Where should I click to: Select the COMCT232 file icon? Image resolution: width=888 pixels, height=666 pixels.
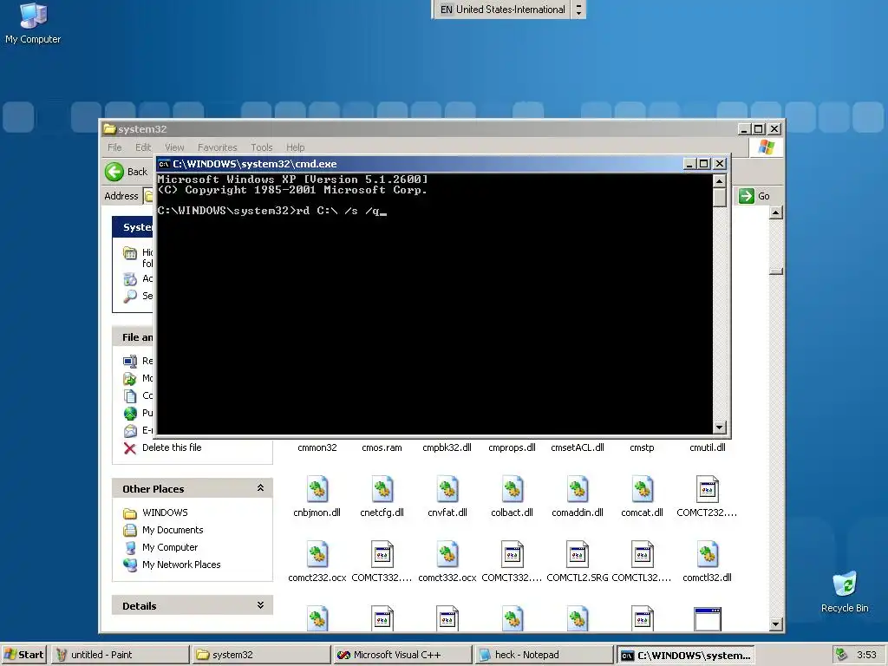707,489
